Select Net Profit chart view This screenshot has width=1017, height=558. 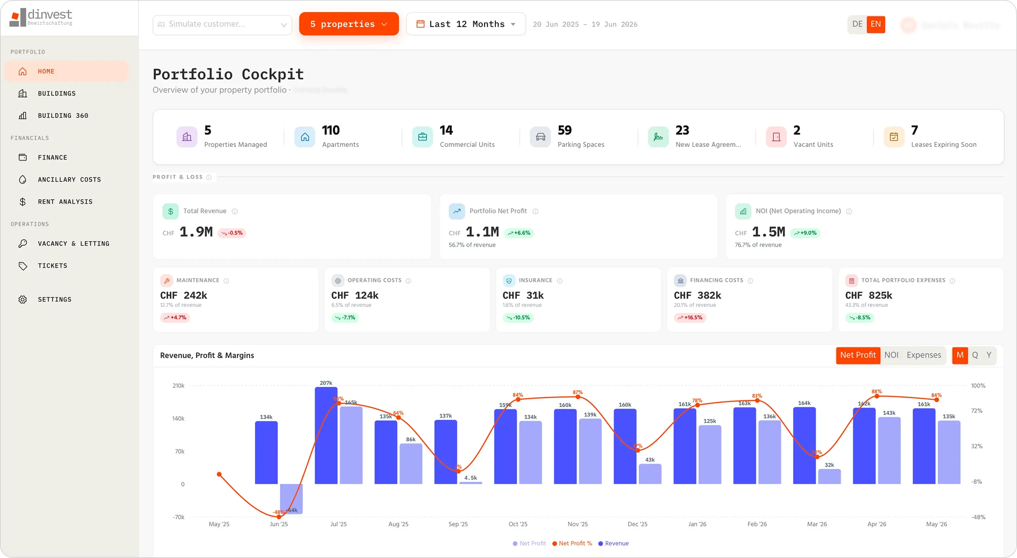[858, 355]
